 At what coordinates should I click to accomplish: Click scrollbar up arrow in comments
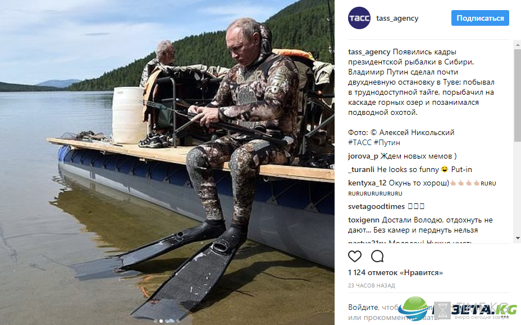[518, 44]
